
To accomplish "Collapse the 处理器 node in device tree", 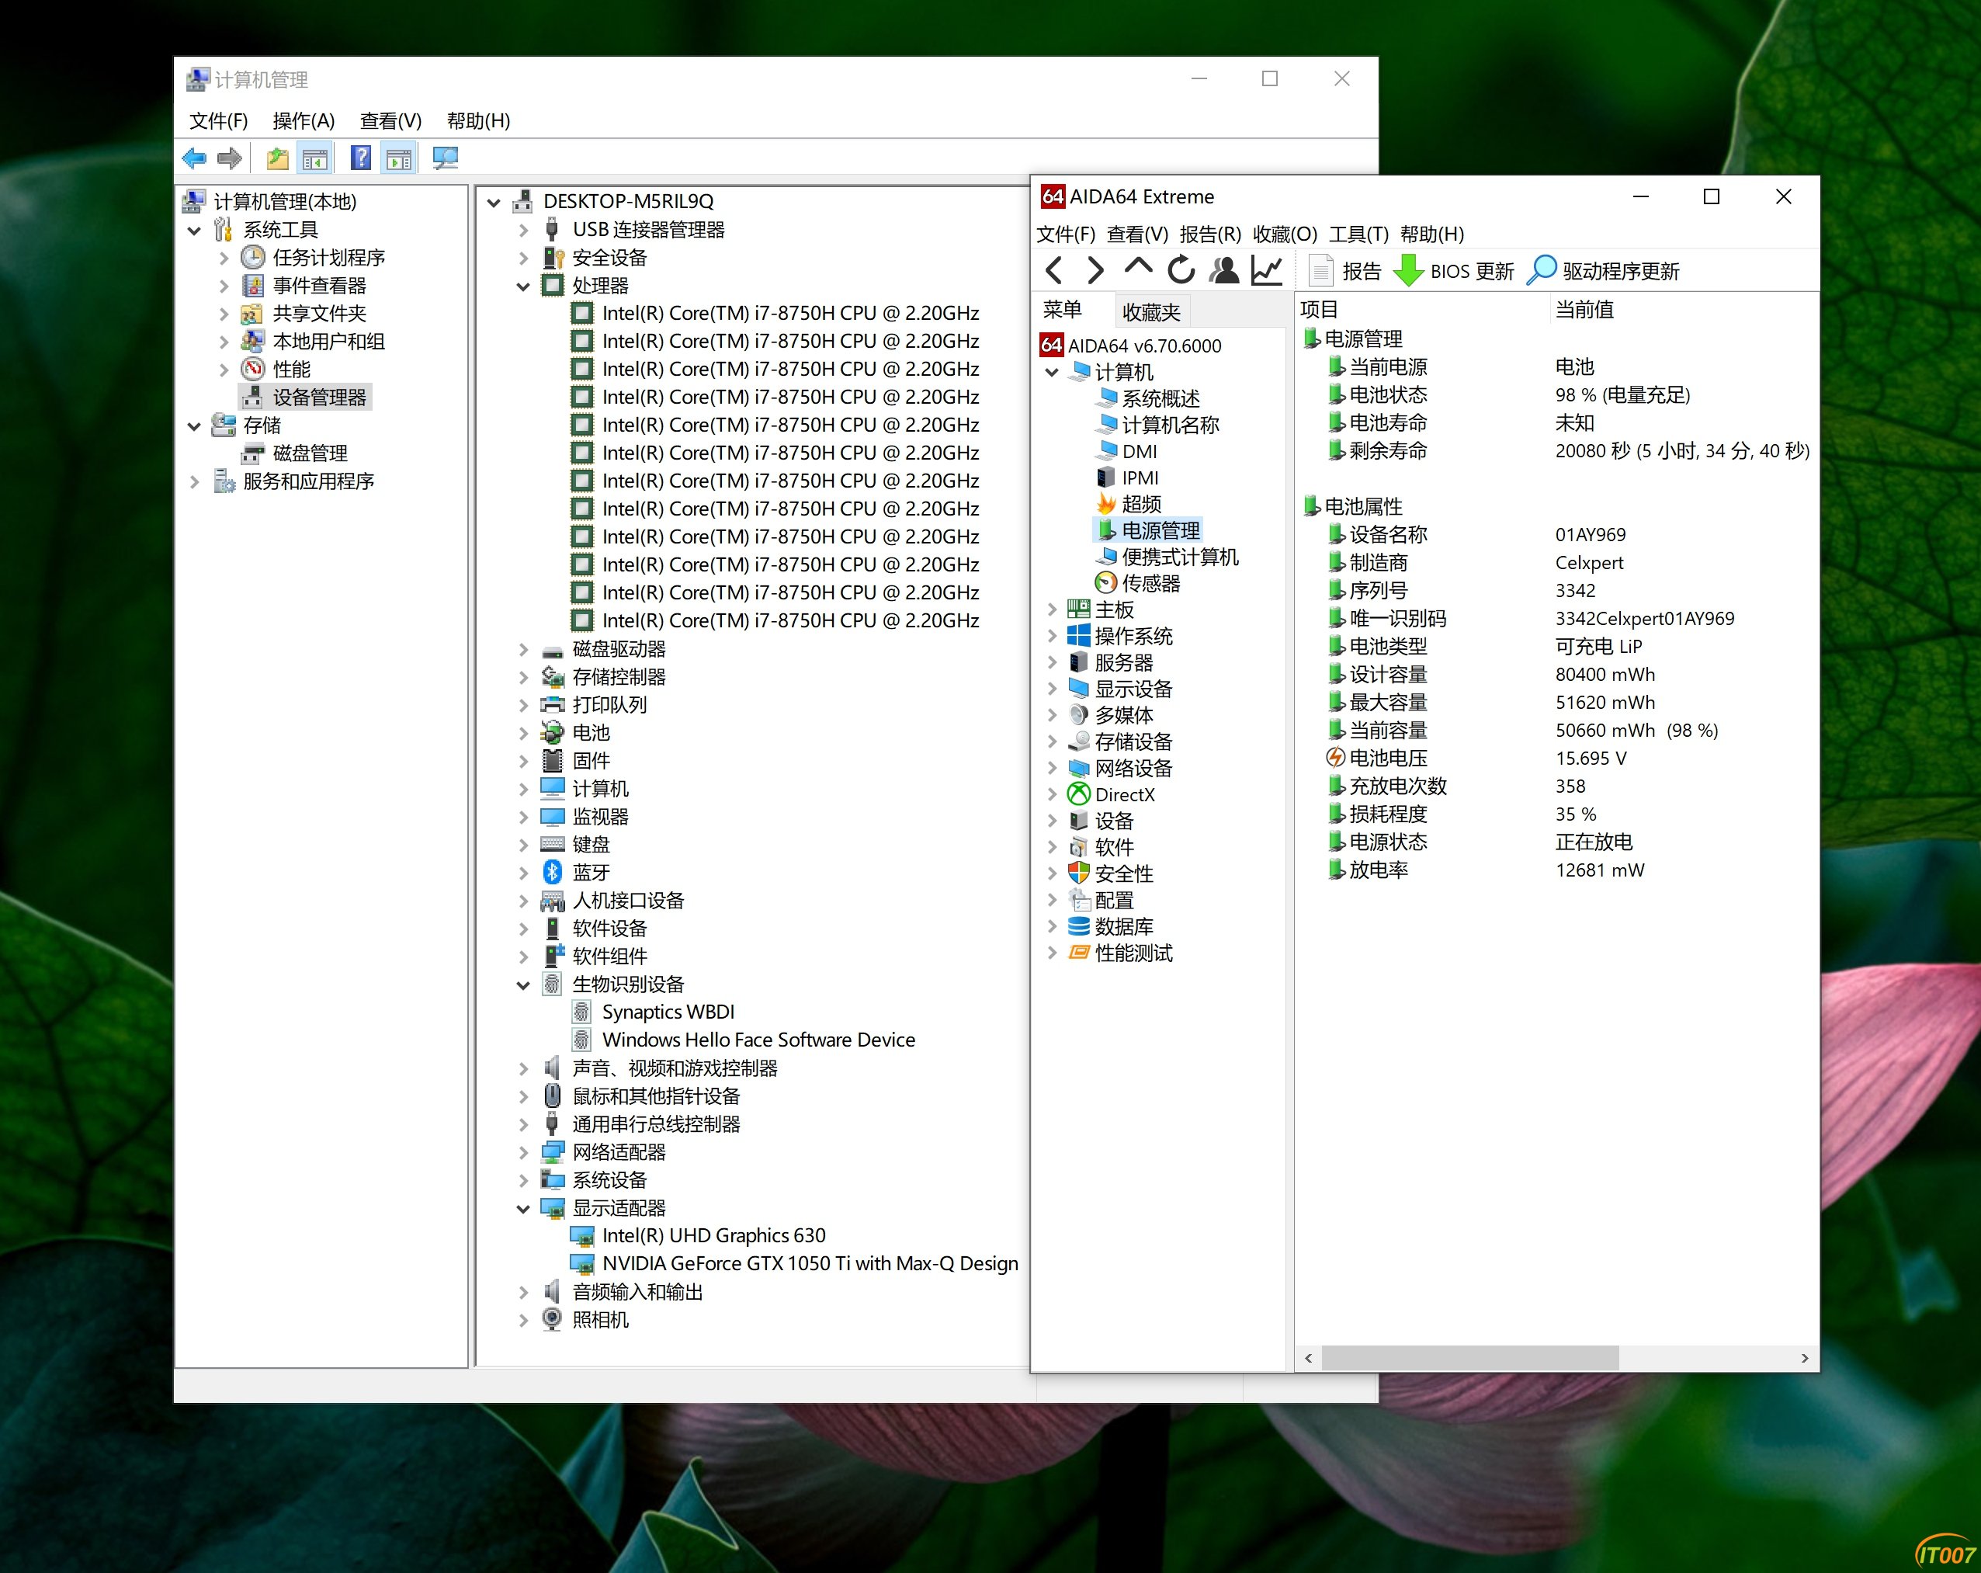I will click(523, 286).
